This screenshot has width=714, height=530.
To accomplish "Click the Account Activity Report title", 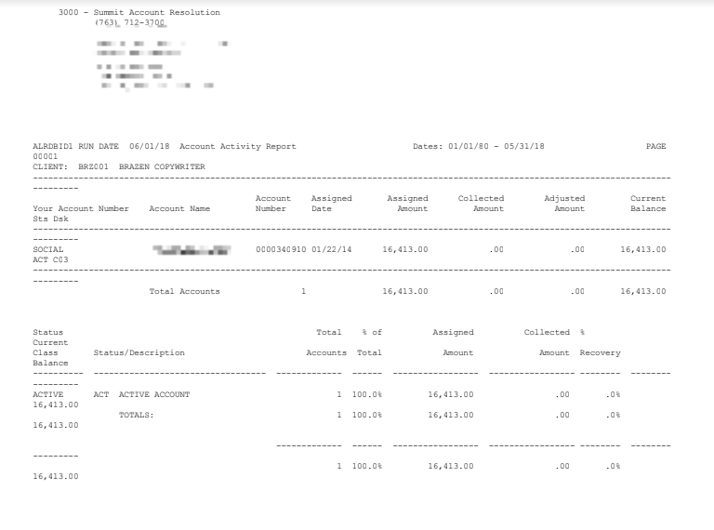I will pyautogui.click(x=237, y=147).
